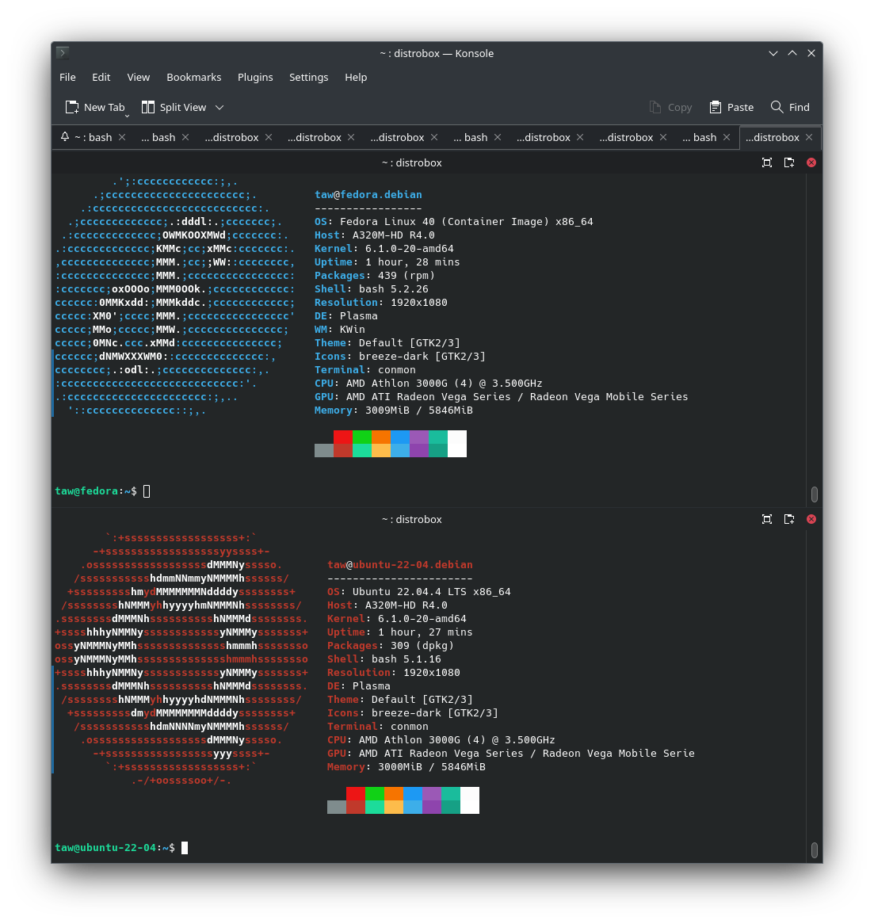The height and width of the screenshot is (924, 874).
Task: Close the Ubuntu terminal pane with red icon
Action: (x=811, y=519)
